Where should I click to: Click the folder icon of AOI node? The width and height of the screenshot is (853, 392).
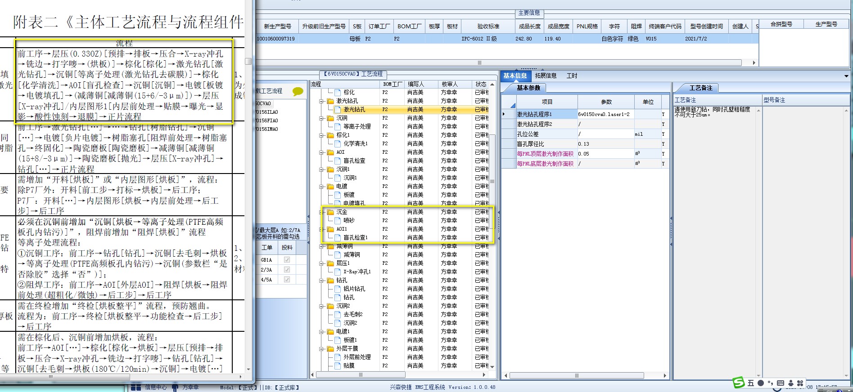tap(331, 152)
